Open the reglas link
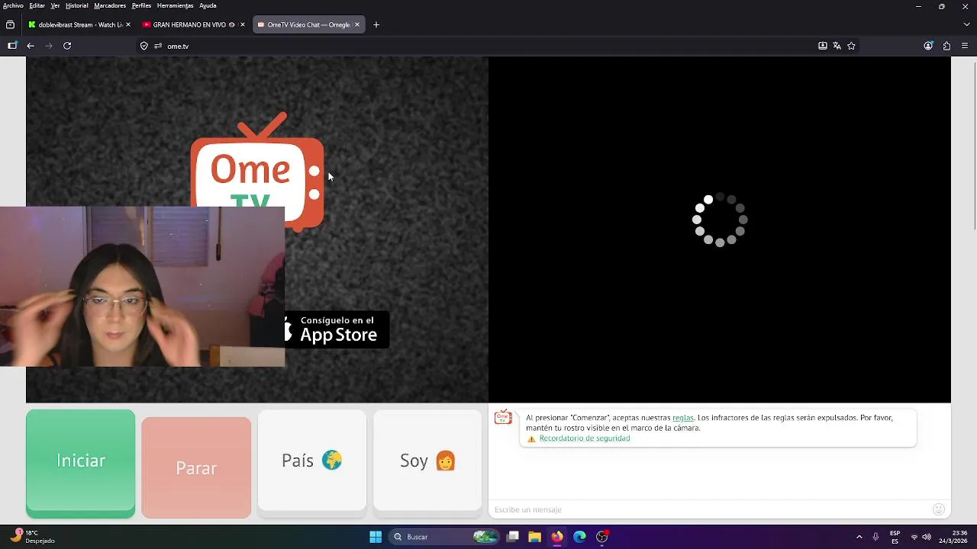The image size is (977, 549). tap(682, 418)
